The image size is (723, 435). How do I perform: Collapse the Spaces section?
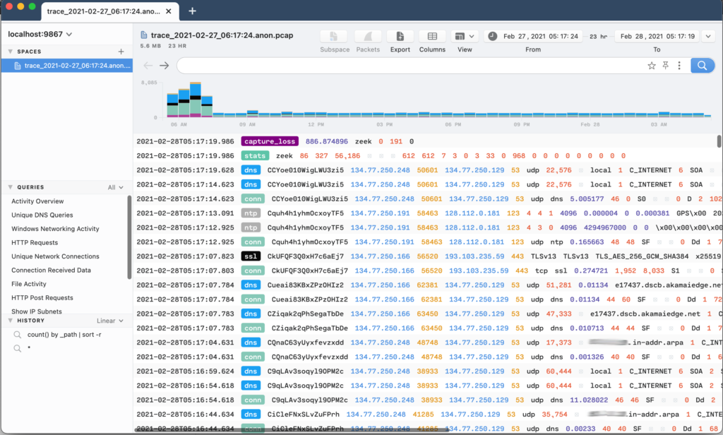click(11, 52)
